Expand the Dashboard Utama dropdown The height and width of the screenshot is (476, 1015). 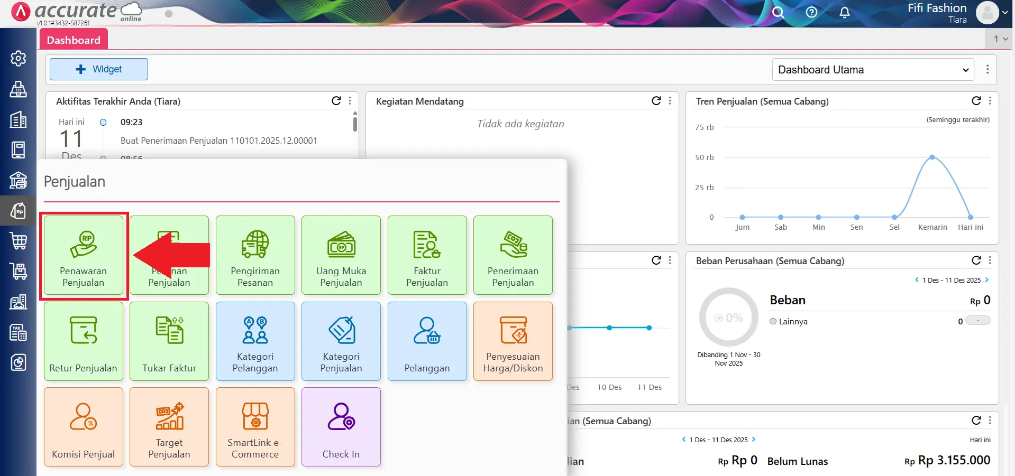click(873, 70)
